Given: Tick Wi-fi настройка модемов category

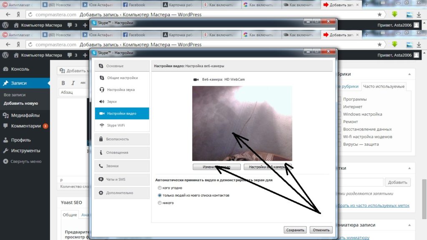Looking at the screenshot, I should pos(339,137).
